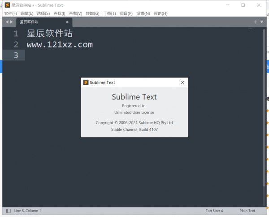
Task: Close the Sublime Text main window
Action: coord(259,5)
